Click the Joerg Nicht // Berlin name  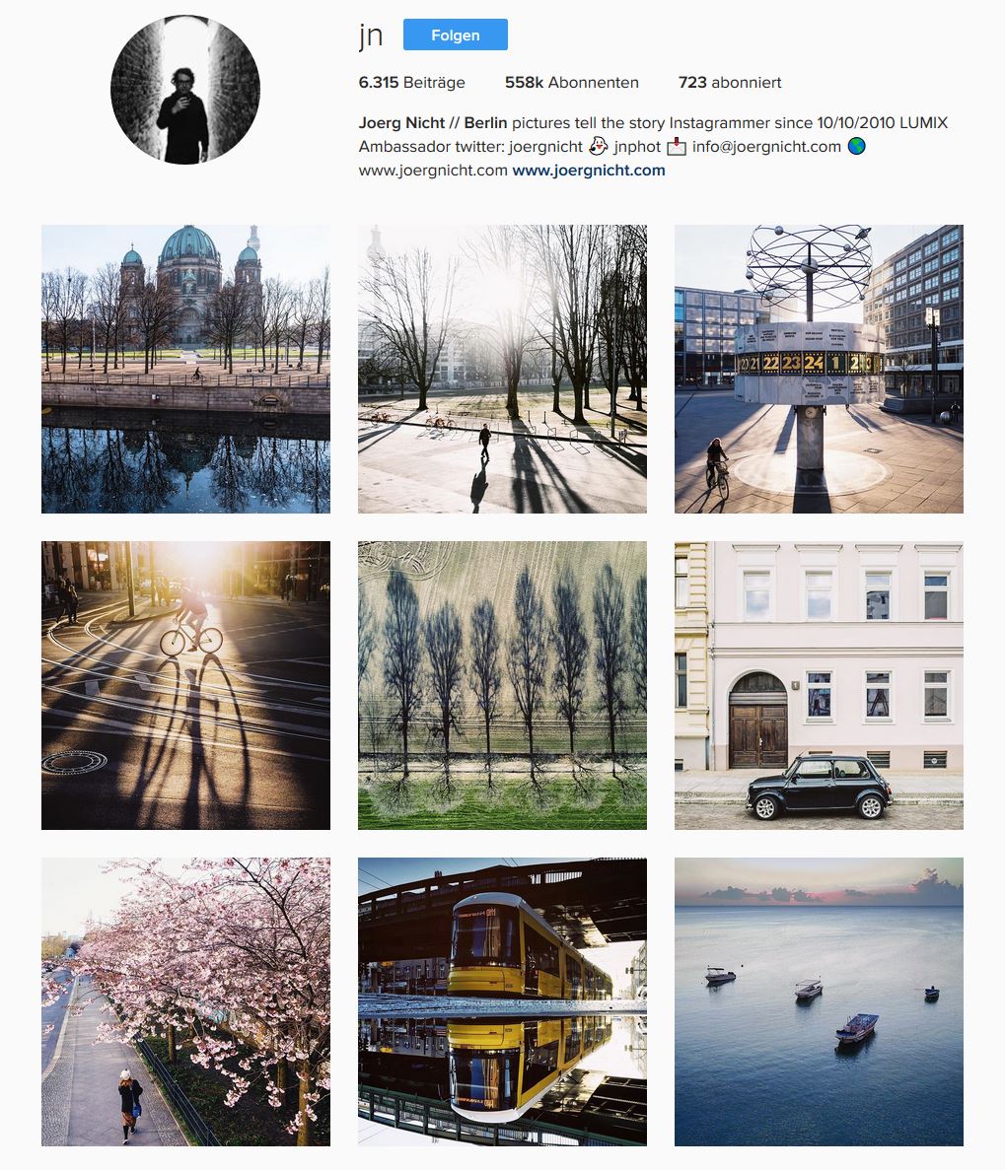coord(433,122)
